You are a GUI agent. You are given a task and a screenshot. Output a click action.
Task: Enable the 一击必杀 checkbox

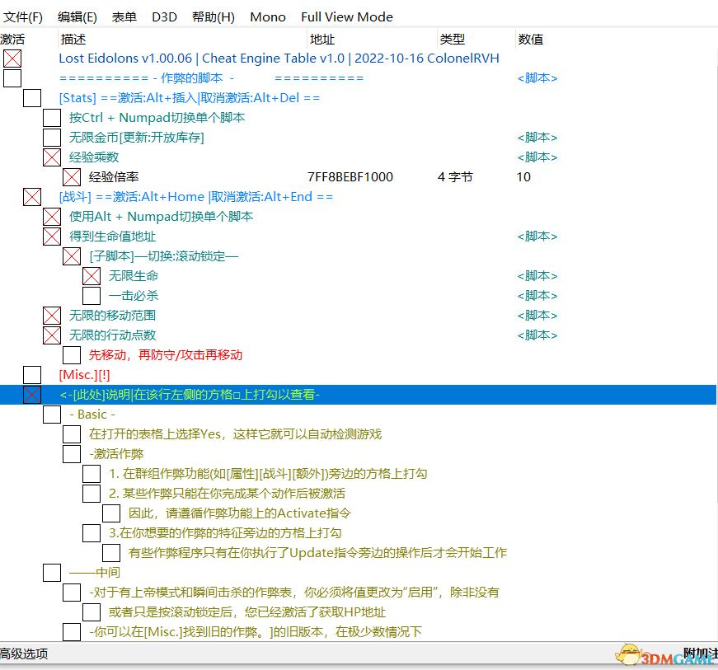click(x=92, y=296)
